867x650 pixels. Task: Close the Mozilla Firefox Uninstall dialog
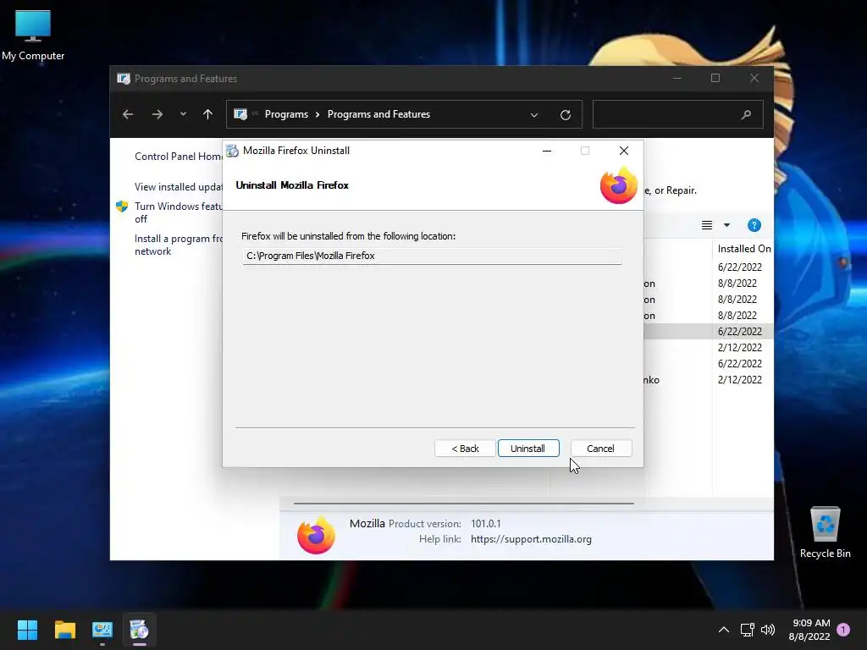[624, 151]
